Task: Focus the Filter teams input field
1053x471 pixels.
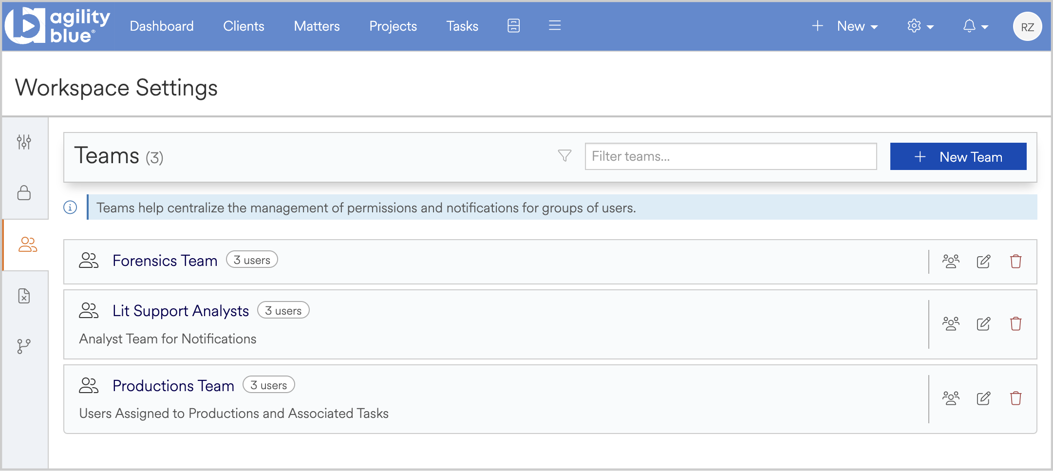Action: click(x=731, y=156)
